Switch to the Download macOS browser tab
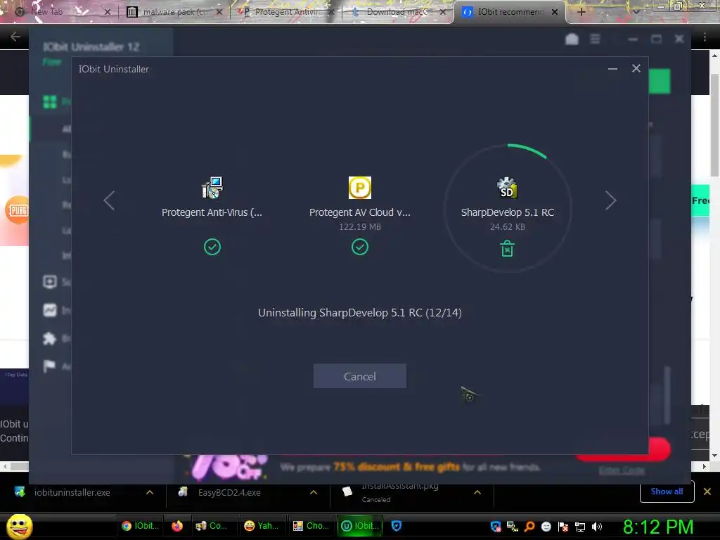Screen dimensions: 720x540 click(x=399, y=12)
